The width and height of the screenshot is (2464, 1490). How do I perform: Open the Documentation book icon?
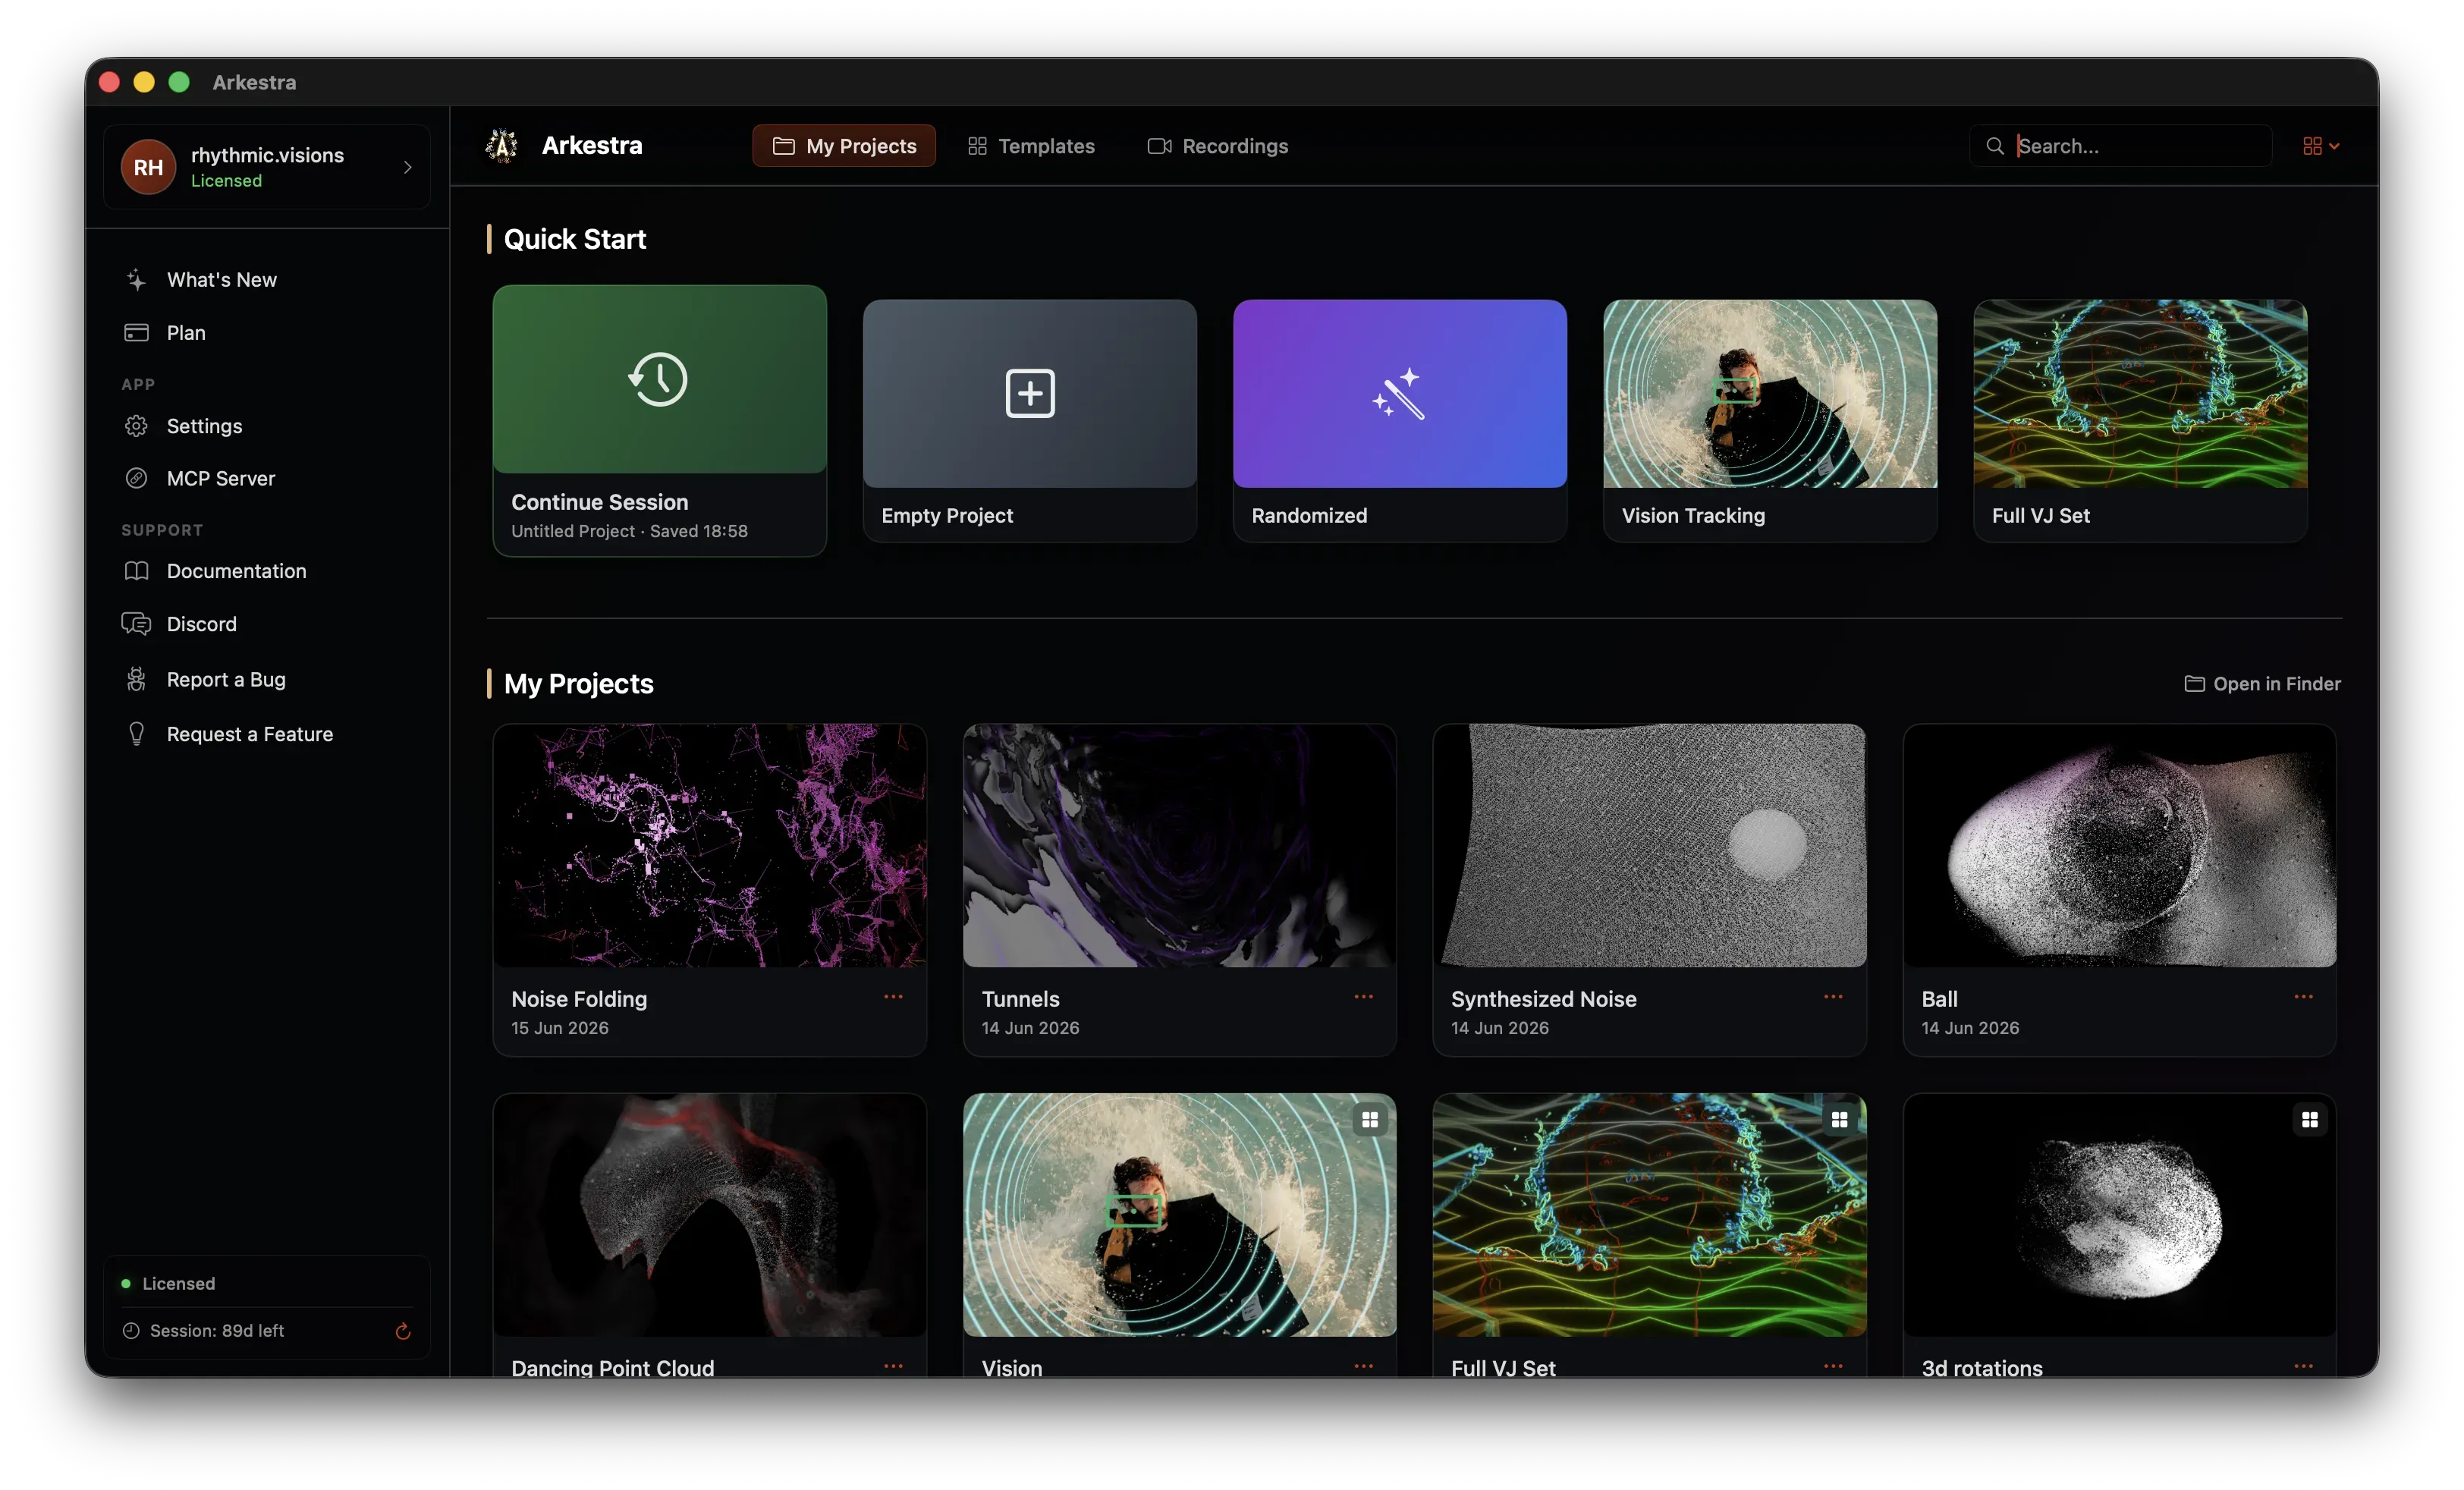(x=136, y=571)
